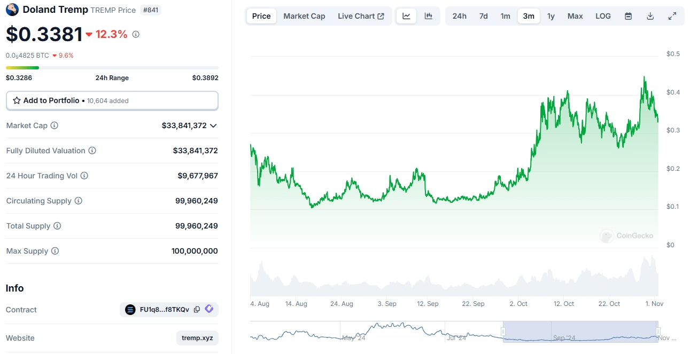Image resolution: width=690 pixels, height=354 pixels.
Task: Visit the tremp.xyz website link
Action: (197, 337)
